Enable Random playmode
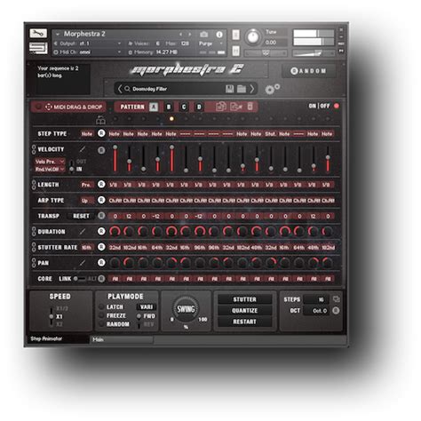 102,324
